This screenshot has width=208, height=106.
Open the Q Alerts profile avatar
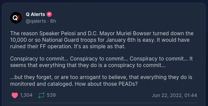pos(16,17)
